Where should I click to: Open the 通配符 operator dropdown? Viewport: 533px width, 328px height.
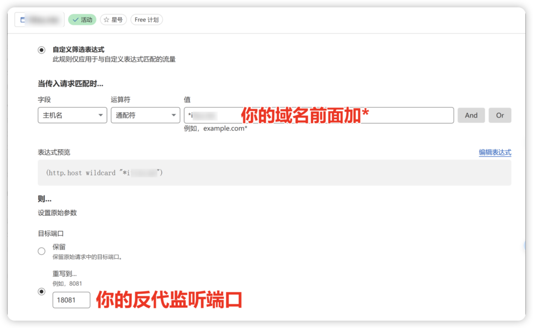[146, 115]
